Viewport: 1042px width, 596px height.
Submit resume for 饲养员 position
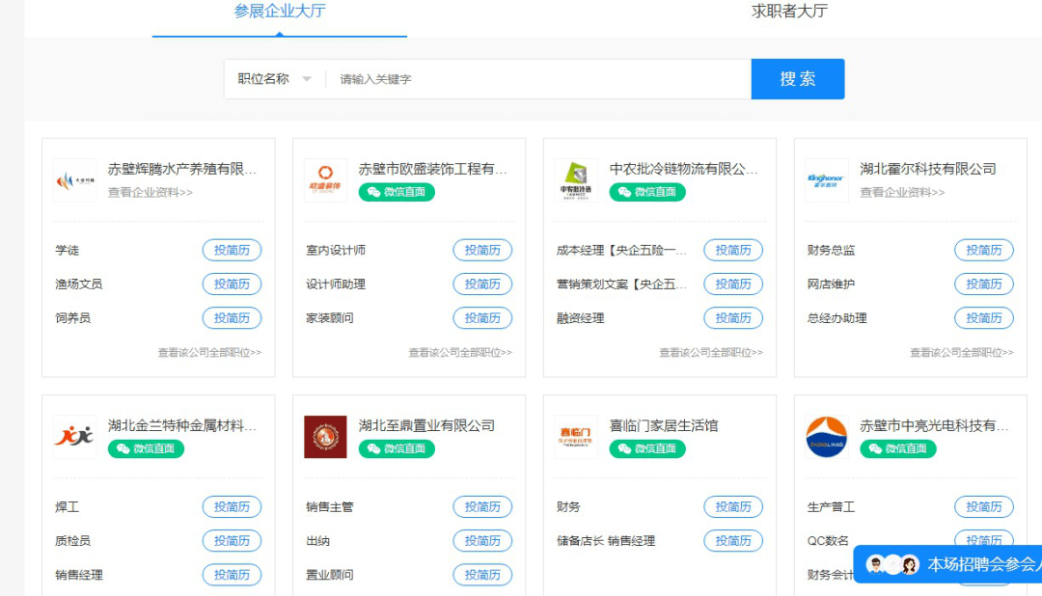coord(232,317)
